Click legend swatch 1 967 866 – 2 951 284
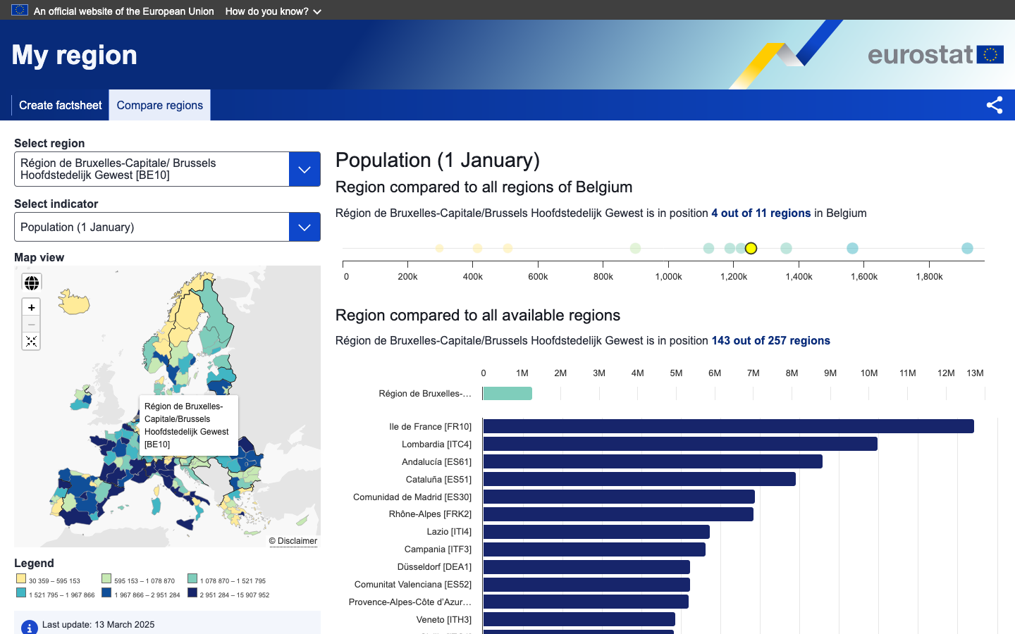The height and width of the screenshot is (634, 1015). (106, 592)
